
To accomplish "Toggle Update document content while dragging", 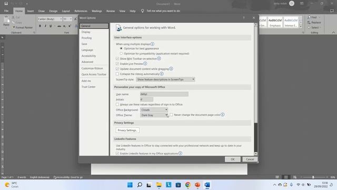I will pos(117,69).
